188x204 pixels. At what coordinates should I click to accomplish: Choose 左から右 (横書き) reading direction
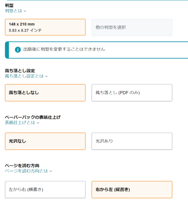tap(45, 190)
